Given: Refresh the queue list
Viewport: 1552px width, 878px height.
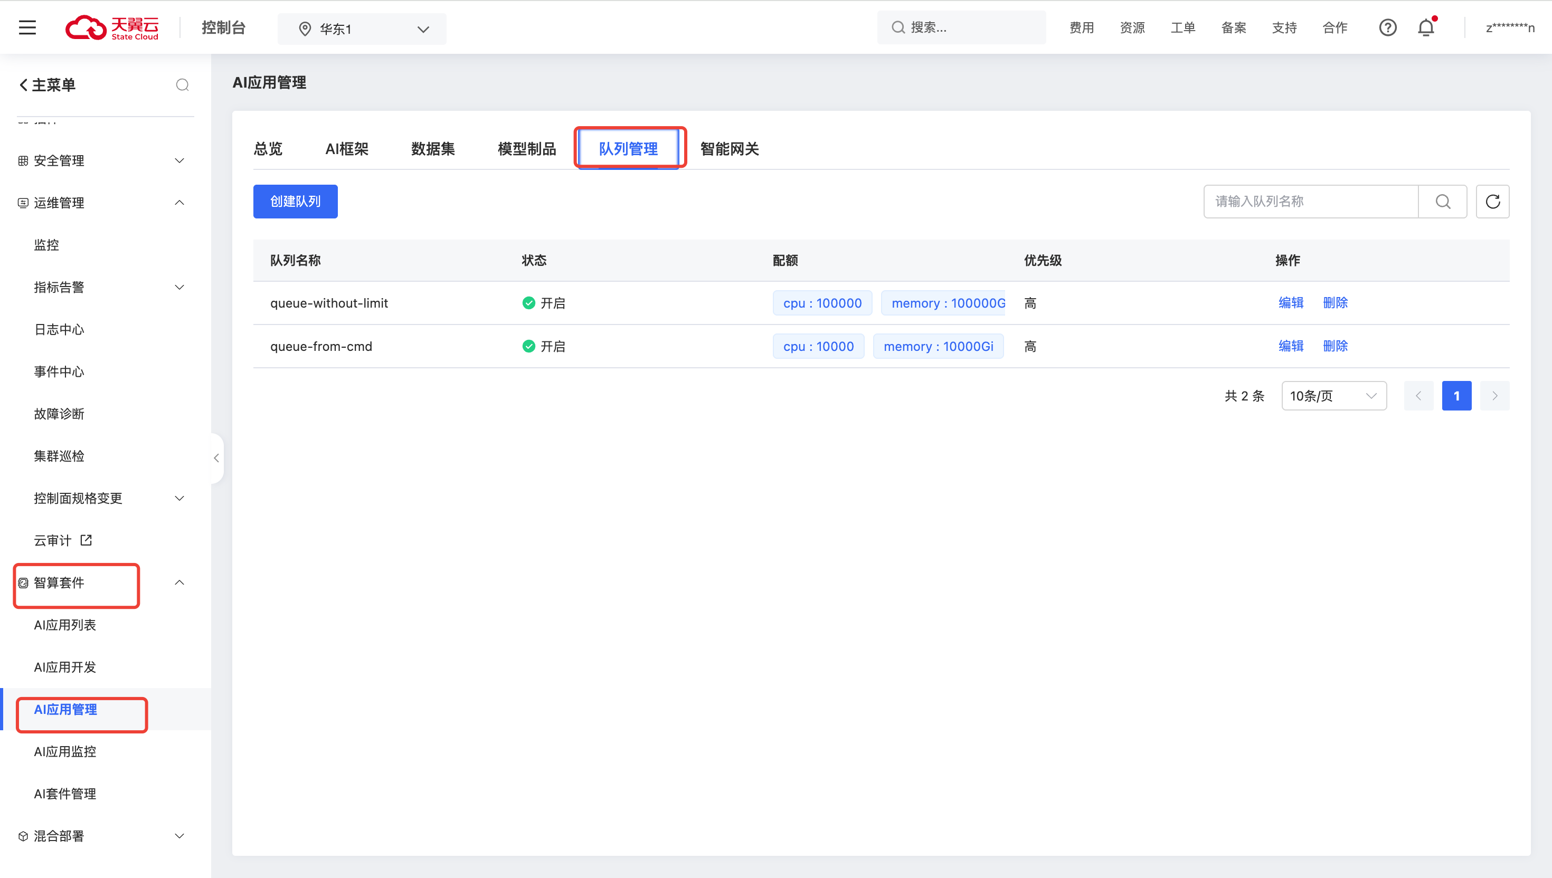Looking at the screenshot, I should pos(1492,202).
